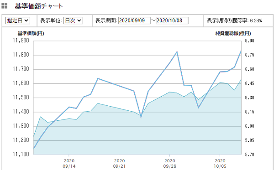Click the 2020 09/21 date label

pos(119,163)
